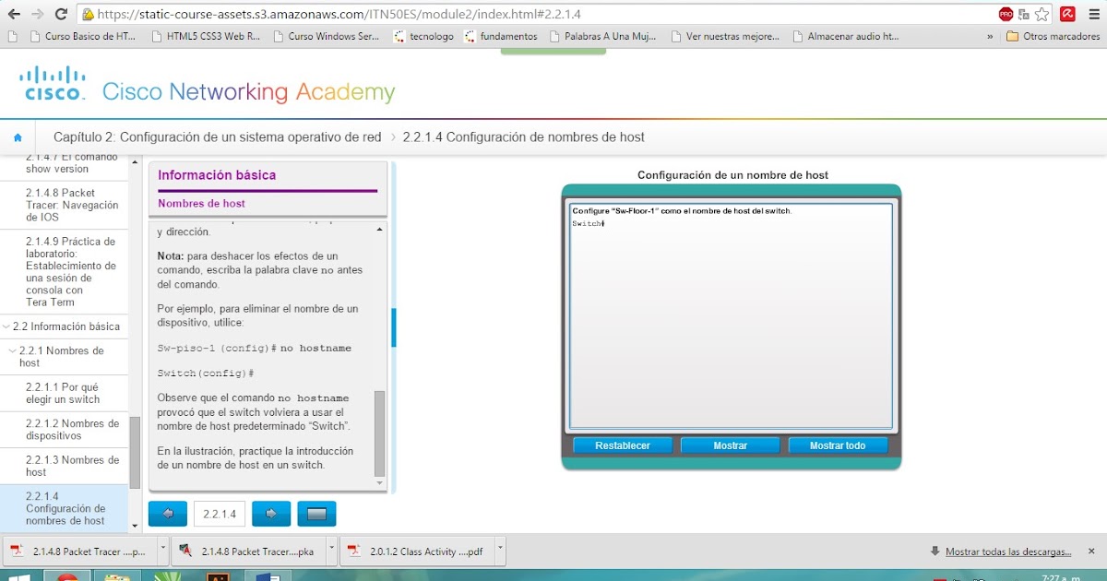Image resolution: width=1107 pixels, height=581 pixels.
Task: Click the fullscreen view button beside navigation arrows
Action: [316, 513]
